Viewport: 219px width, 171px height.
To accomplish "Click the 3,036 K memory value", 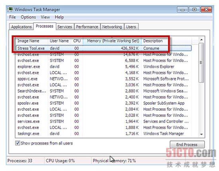I will click(132, 85).
